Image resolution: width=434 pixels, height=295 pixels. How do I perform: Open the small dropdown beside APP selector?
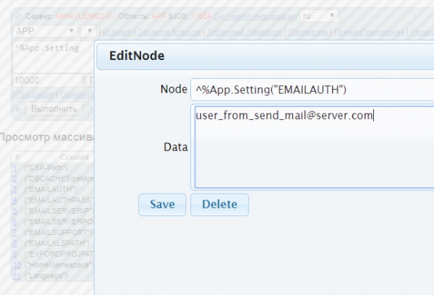pos(88,31)
